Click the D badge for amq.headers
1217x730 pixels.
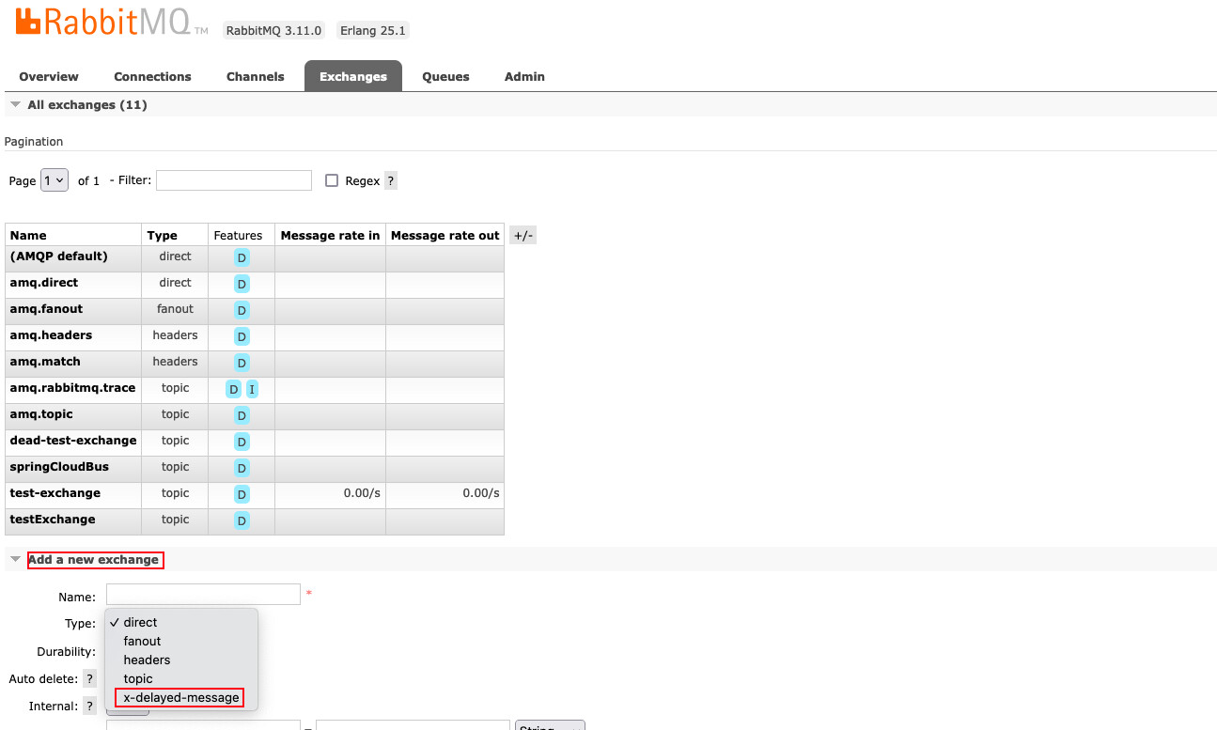[242, 336]
